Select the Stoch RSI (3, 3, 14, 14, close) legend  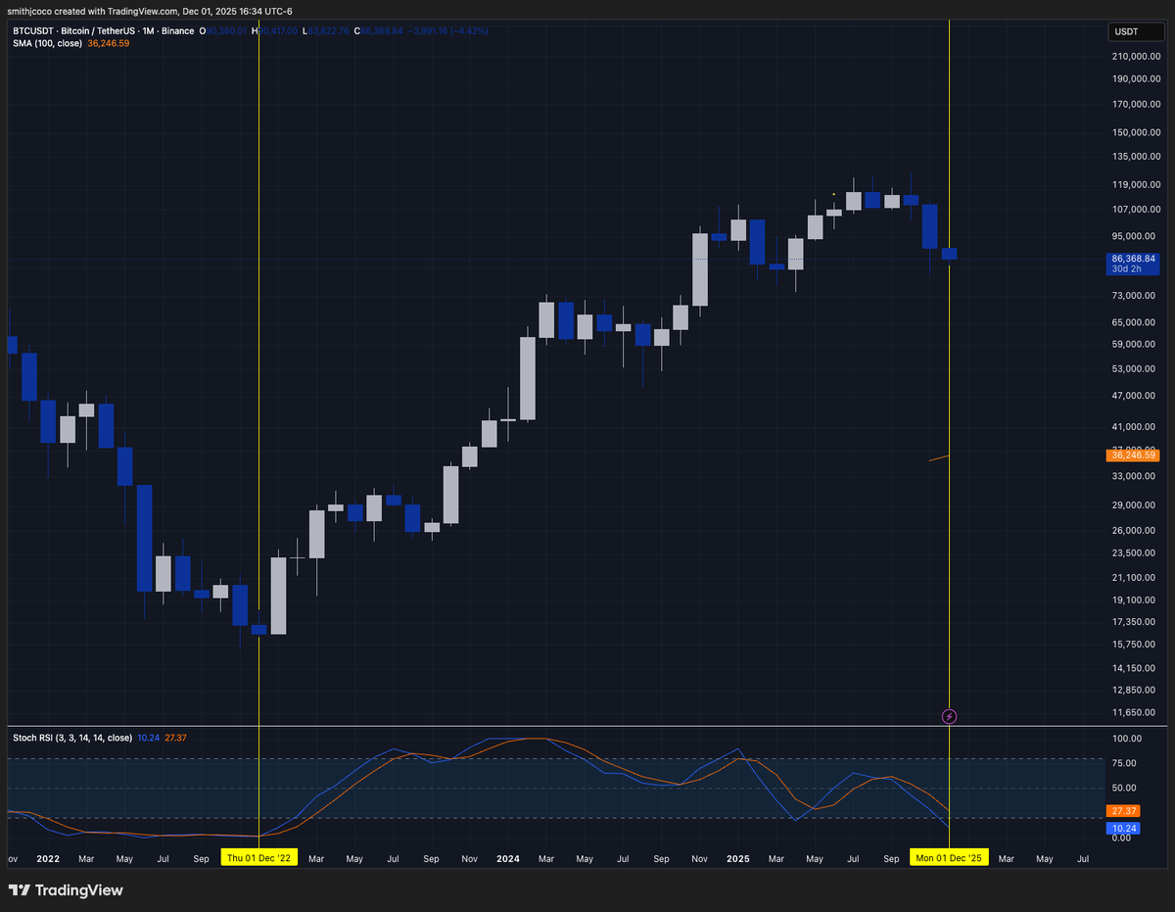tap(72, 737)
